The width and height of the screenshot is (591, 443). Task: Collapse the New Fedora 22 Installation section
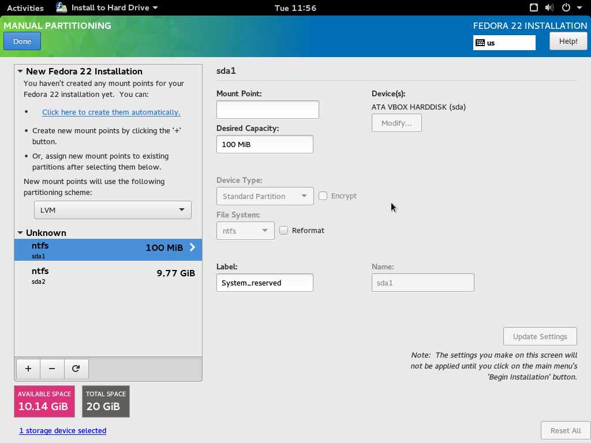click(x=20, y=72)
